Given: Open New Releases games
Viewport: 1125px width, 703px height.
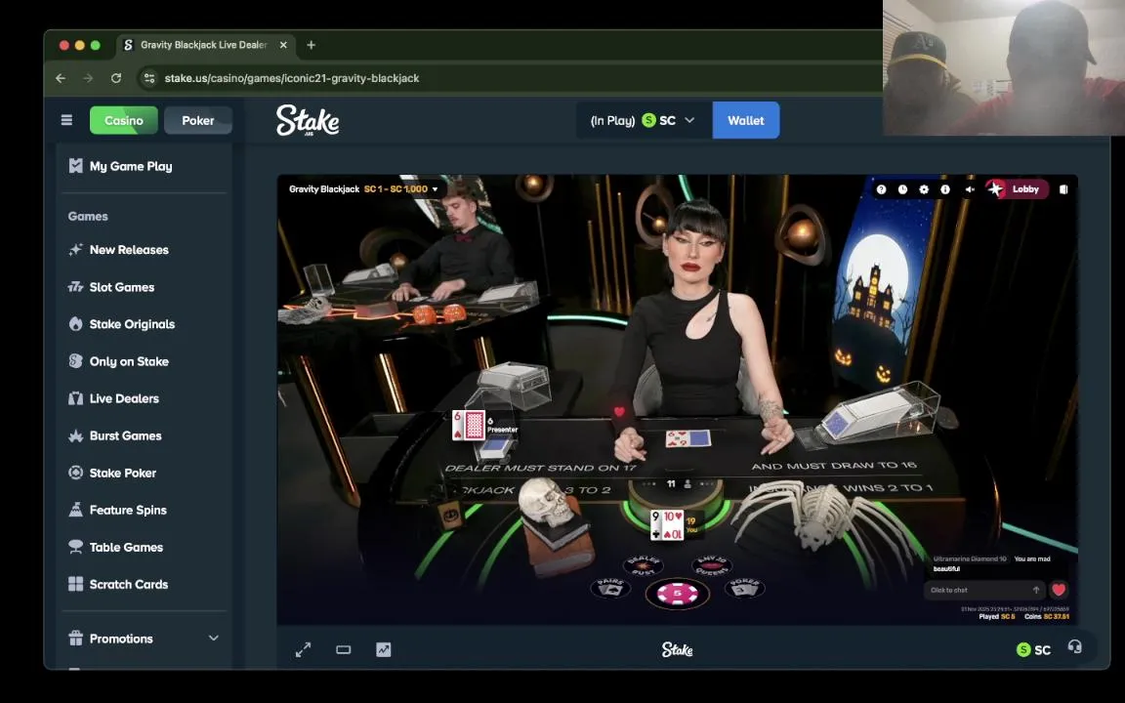Looking at the screenshot, I should pos(146,250).
